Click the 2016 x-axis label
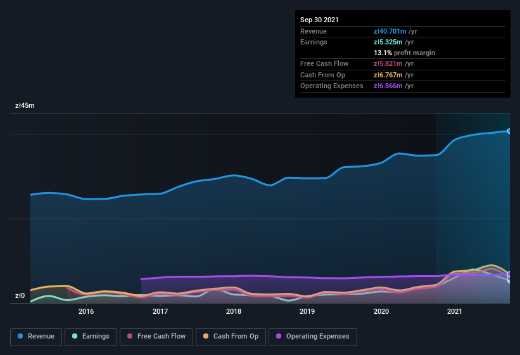520x355 pixels. [86, 311]
